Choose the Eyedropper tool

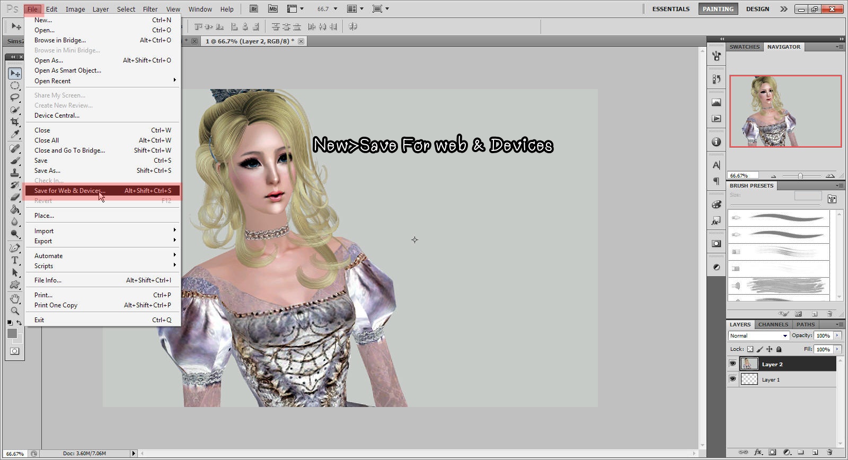tap(15, 134)
